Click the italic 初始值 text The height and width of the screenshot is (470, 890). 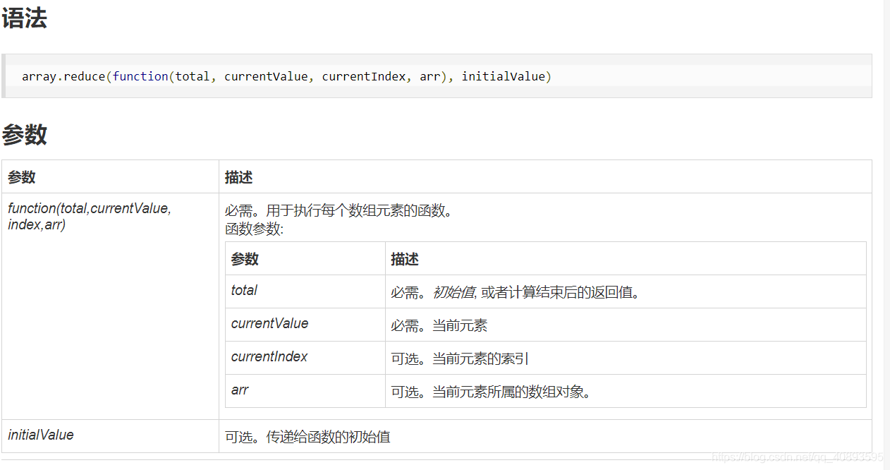453,292
